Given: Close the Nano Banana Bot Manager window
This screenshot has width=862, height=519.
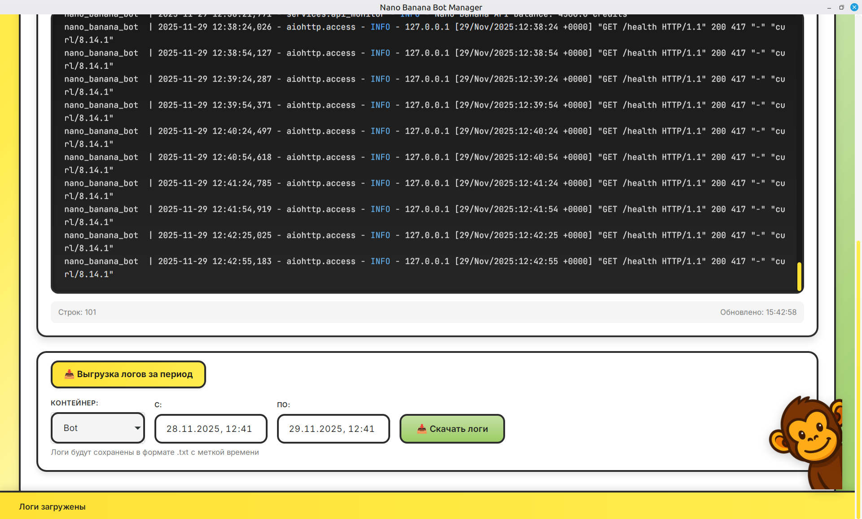Looking at the screenshot, I should (854, 7).
